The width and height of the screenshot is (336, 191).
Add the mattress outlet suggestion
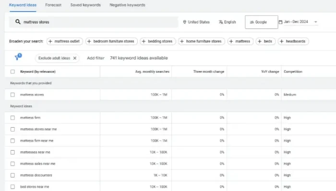pos(65,41)
